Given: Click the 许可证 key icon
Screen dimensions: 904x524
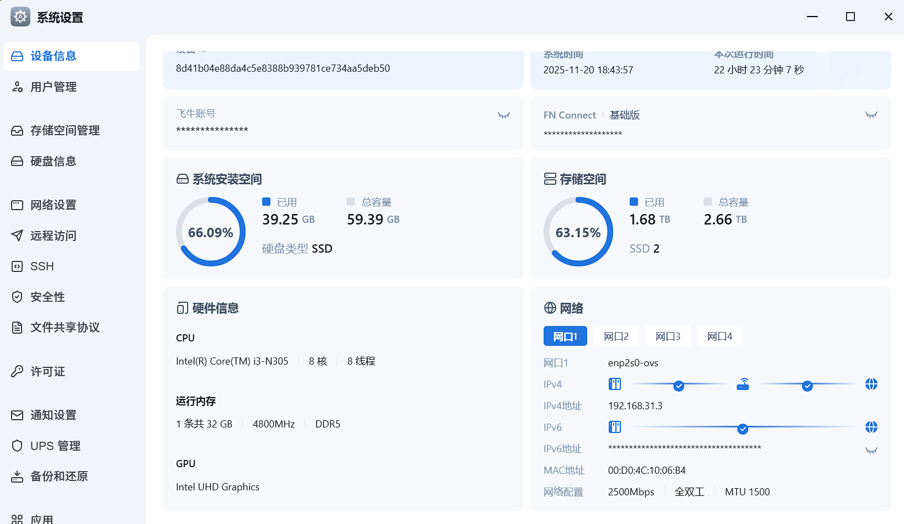Looking at the screenshot, I should pos(17,372).
